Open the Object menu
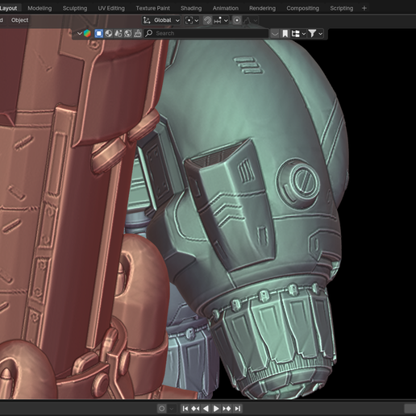Screen dimensions: 416x416 [19, 20]
